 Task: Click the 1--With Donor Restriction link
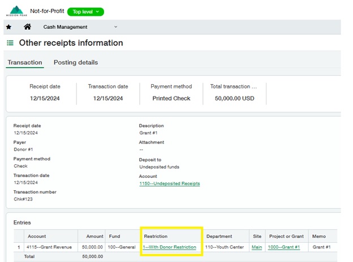tap(170, 247)
